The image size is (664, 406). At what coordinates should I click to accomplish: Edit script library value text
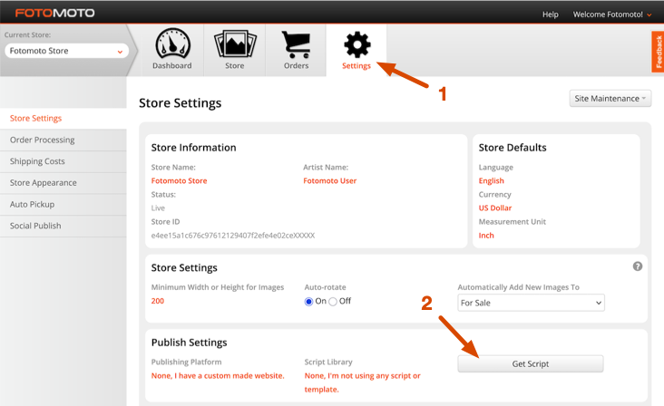coord(363,382)
